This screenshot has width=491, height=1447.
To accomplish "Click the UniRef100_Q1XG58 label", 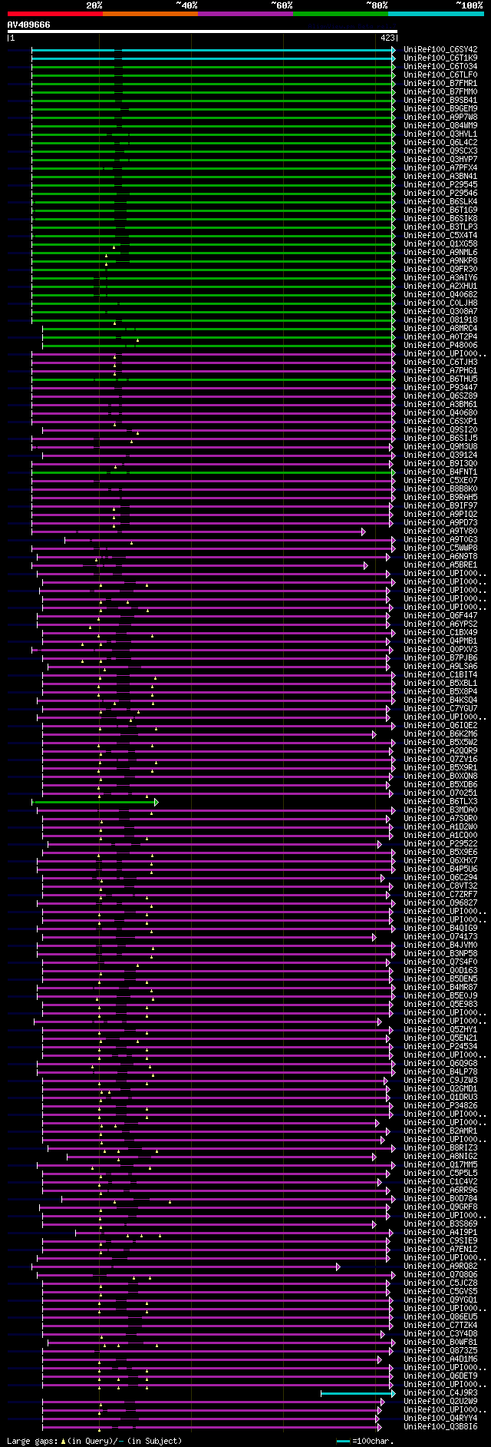I will (x=440, y=243).
